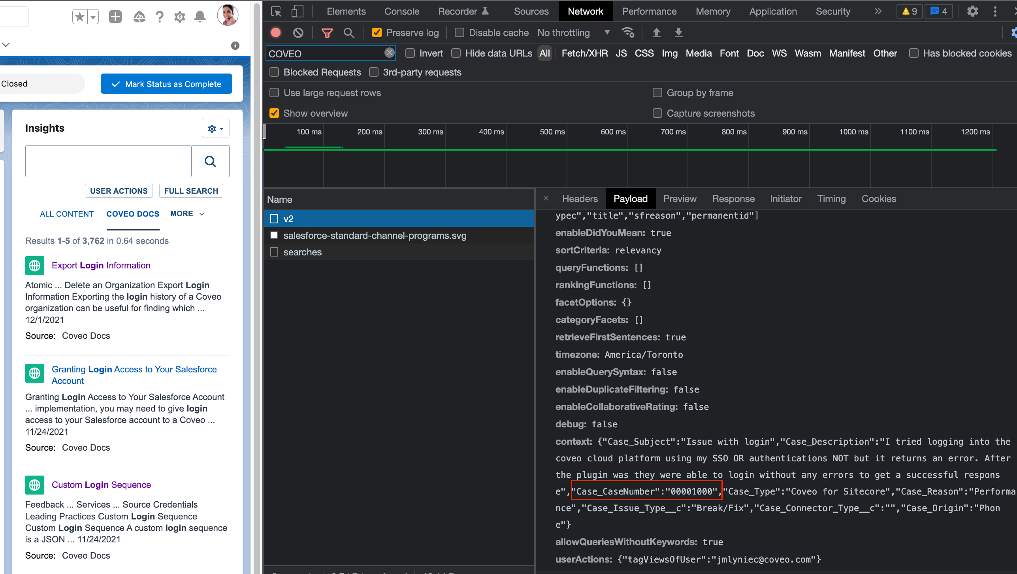Image resolution: width=1017 pixels, height=574 pixels.
Task: Open the Export Login Information result
Action: coord(101,265)
